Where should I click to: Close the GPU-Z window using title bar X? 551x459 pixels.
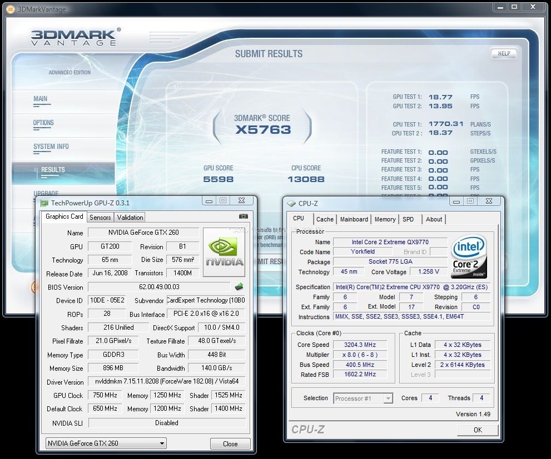pos(241,200)
